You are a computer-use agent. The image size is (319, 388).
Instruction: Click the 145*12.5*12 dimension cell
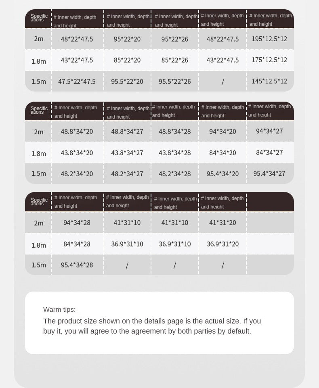[269, 81]
